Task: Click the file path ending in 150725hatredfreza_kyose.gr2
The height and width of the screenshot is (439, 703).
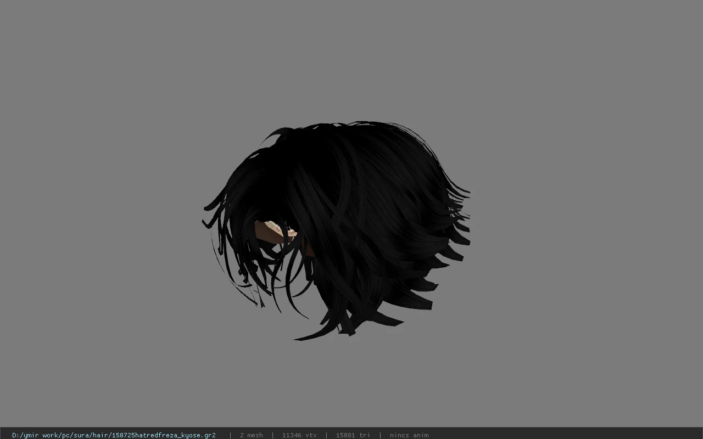Action: 114,435
